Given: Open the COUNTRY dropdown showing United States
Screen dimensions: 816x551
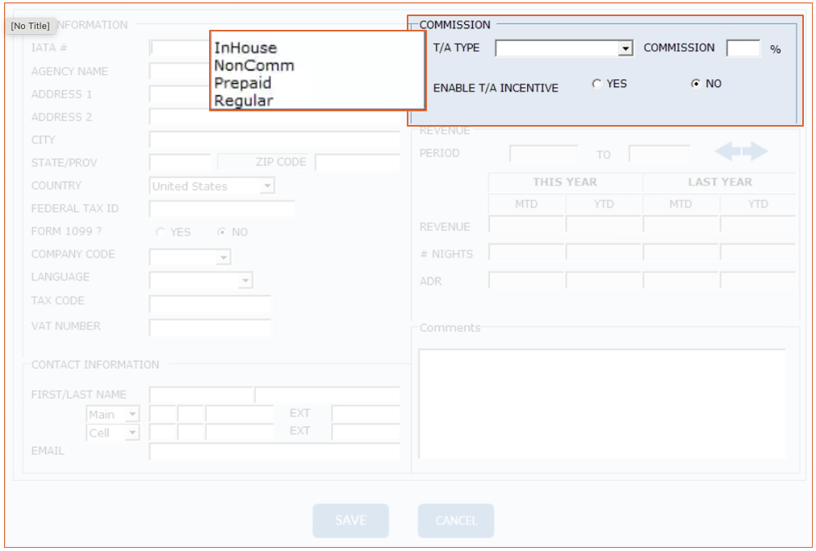Looking at the screenshot, I should point(267,186).
